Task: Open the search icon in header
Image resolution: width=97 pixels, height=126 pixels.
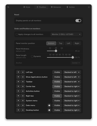Action: (8, 7)
